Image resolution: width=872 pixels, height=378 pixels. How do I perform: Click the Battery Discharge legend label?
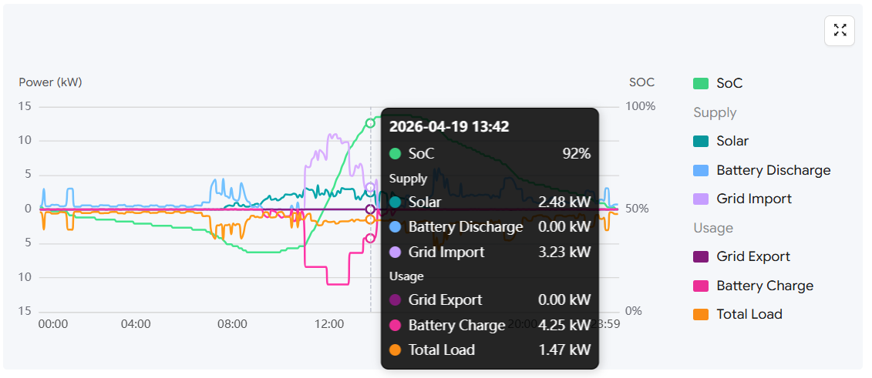click(773, 170)
